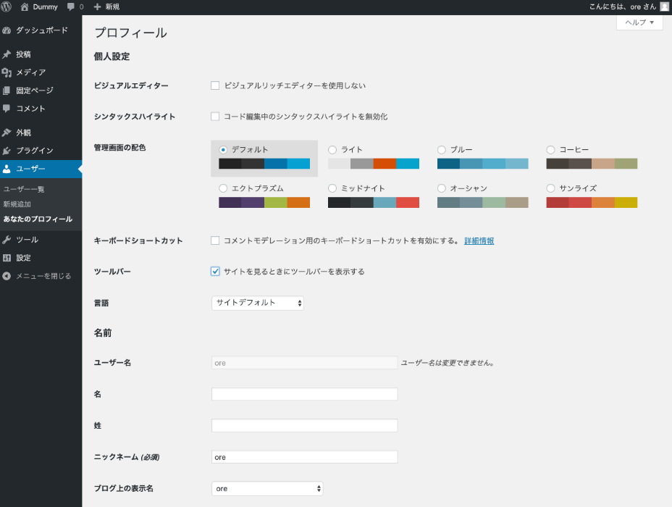This screenshot has width=672, height=507.
Task: Click the pushpin icon for 投稿
Action: click(7, 54)
